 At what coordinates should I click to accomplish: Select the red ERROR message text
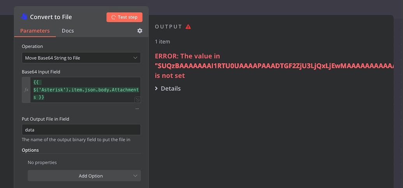coord(274,66)
